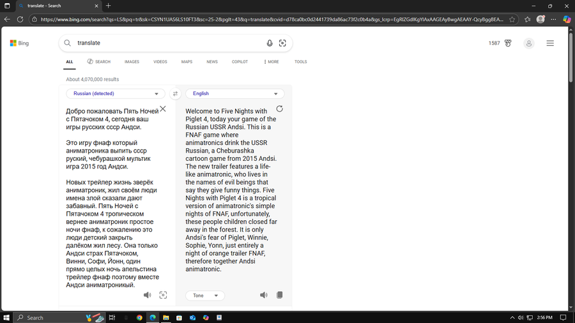Viewport: 575px width, 323px height.
Task: Close the translate - Search tab
Action: tap(96, 6)
